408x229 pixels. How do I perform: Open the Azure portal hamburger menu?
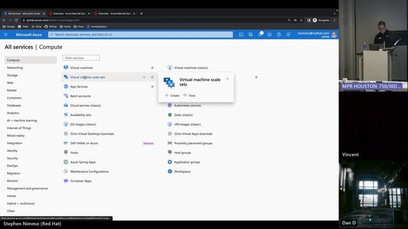tap(6, 34)
